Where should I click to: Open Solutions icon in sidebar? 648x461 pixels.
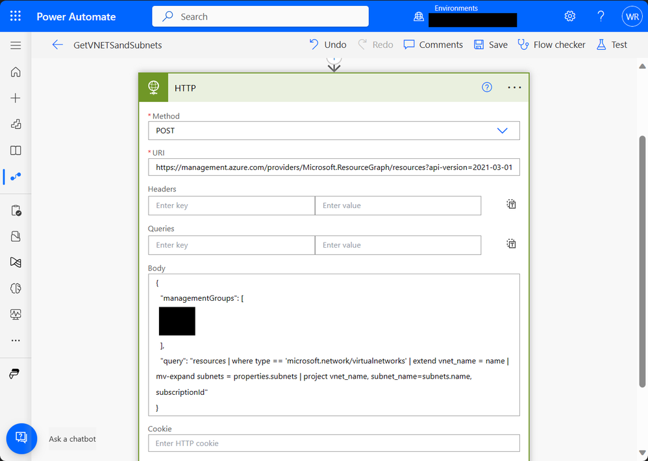point(16,237)
